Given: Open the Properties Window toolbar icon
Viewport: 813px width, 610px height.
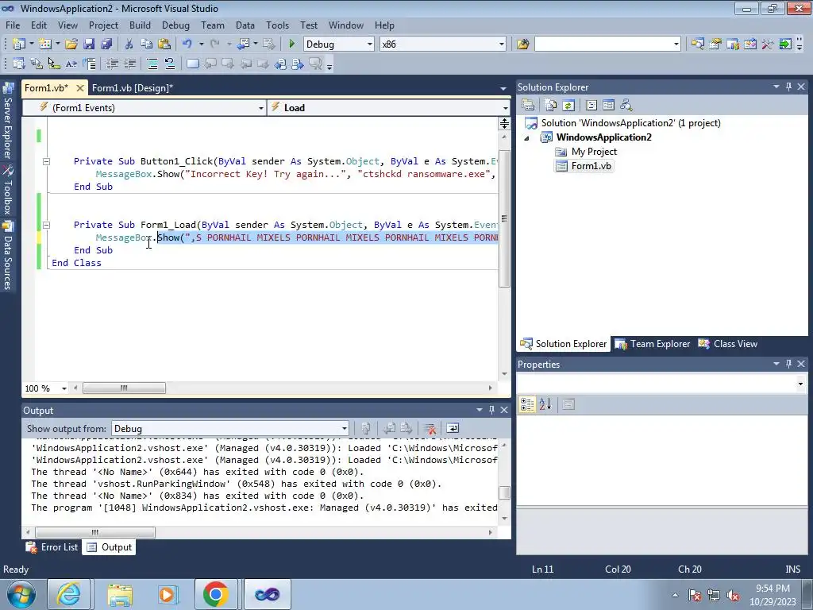Looking at the screenshot, I should [715, 44].
